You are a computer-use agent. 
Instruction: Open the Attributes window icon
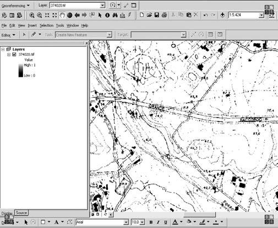pyautogui.click(x=210, y=34)
